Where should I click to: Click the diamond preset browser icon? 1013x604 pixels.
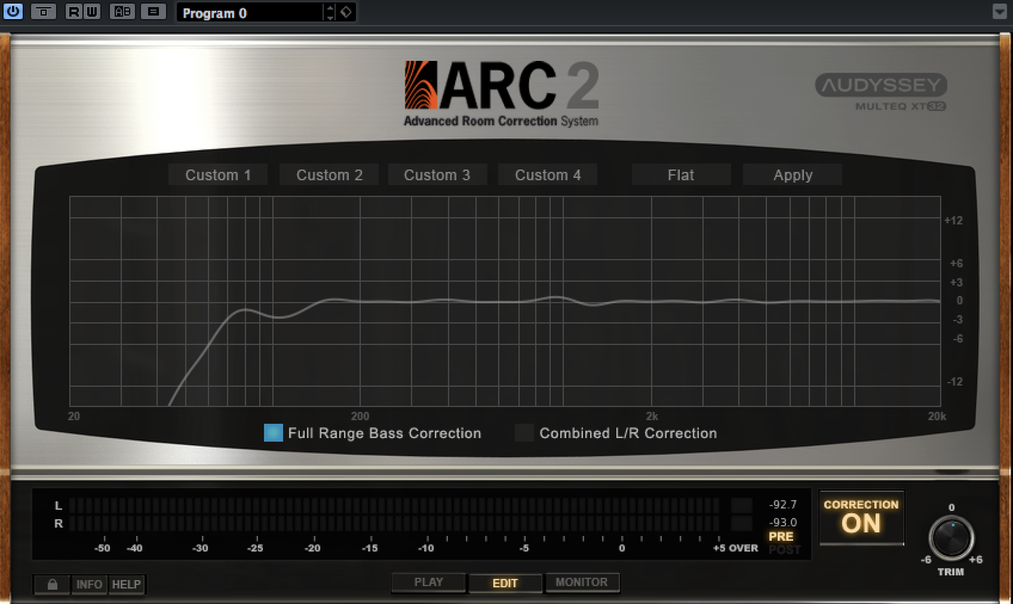(x=347, y=13)
